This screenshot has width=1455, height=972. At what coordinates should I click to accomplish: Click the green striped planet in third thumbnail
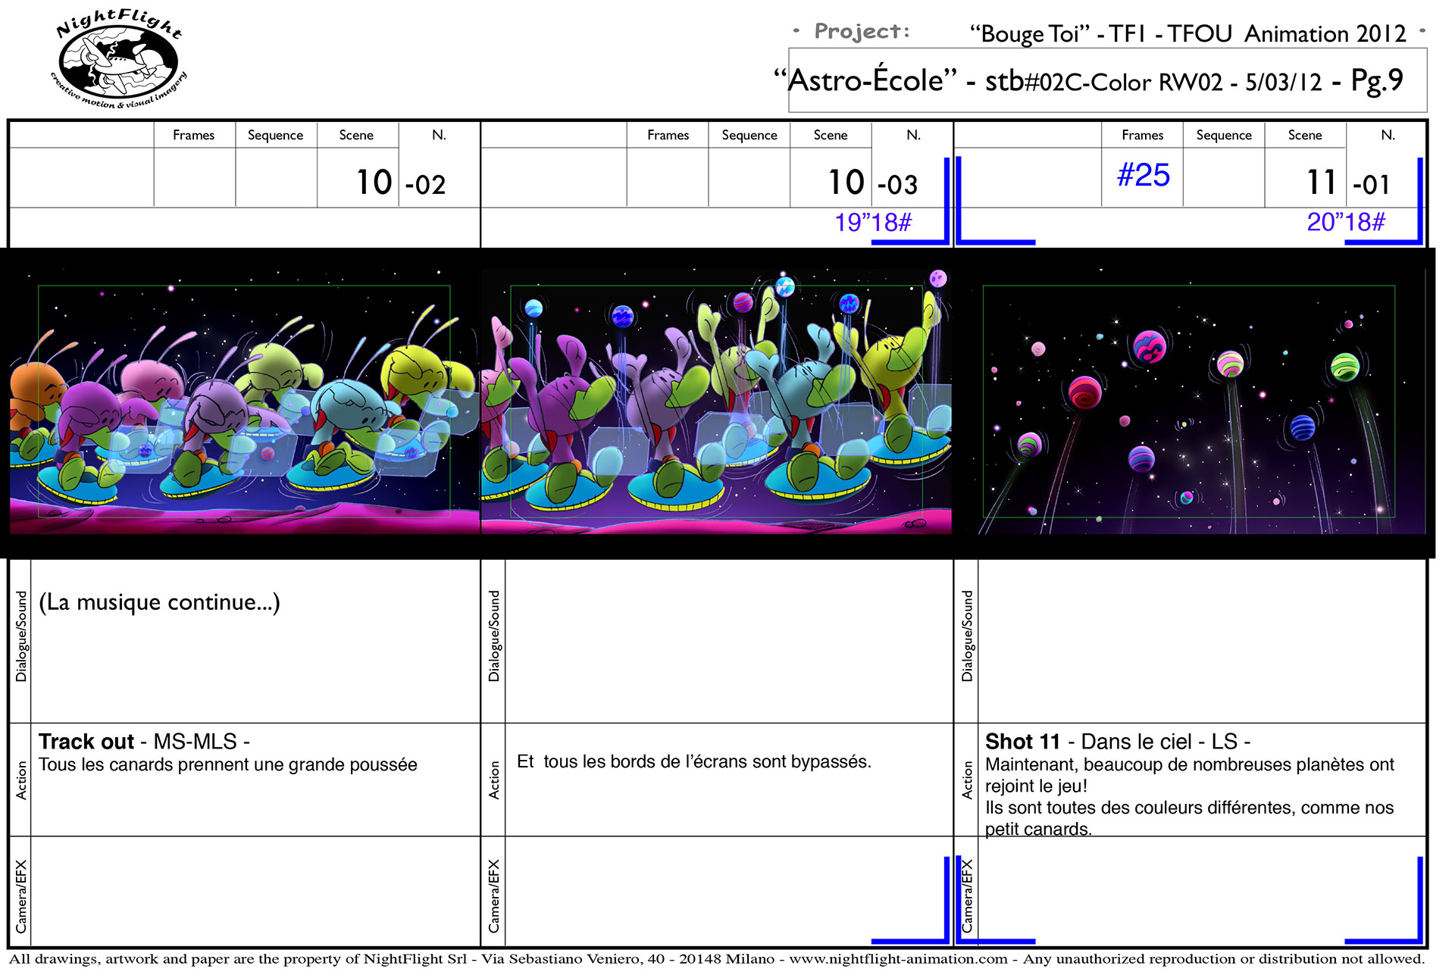(1345, 367)
